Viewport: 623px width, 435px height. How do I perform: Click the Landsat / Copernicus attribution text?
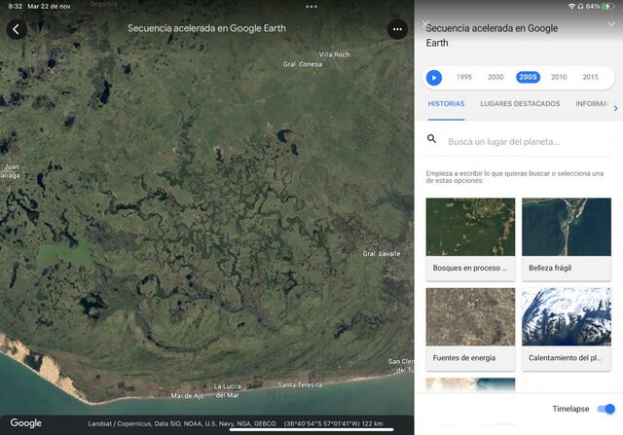click(182, 423)
